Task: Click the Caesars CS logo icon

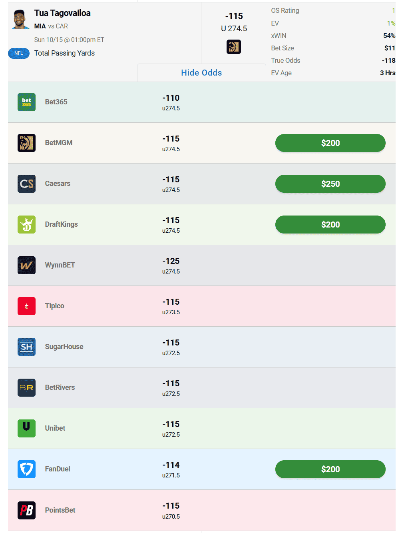Action: [26, 184]
